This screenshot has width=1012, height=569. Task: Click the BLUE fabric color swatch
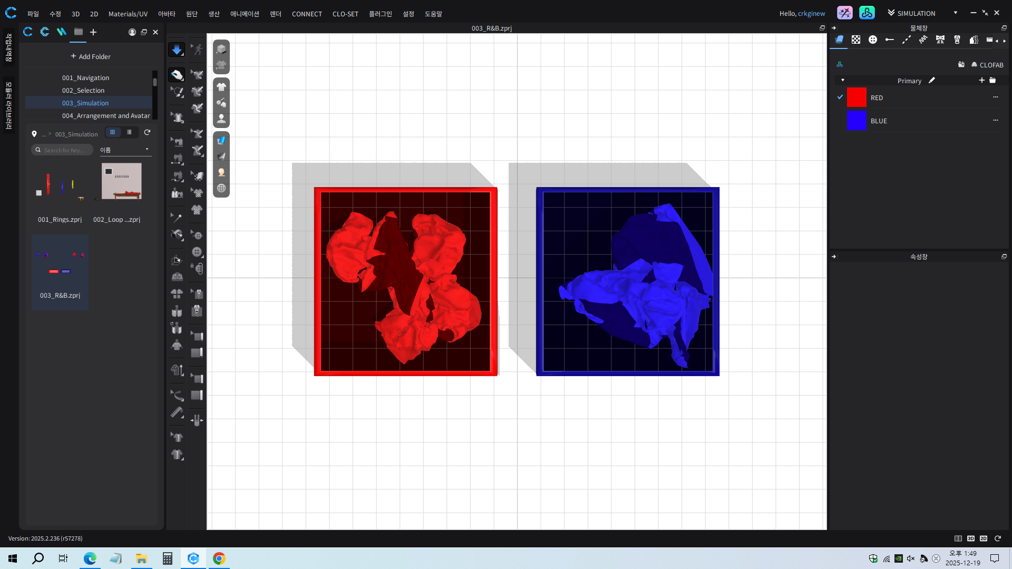[x=857, y=121]
